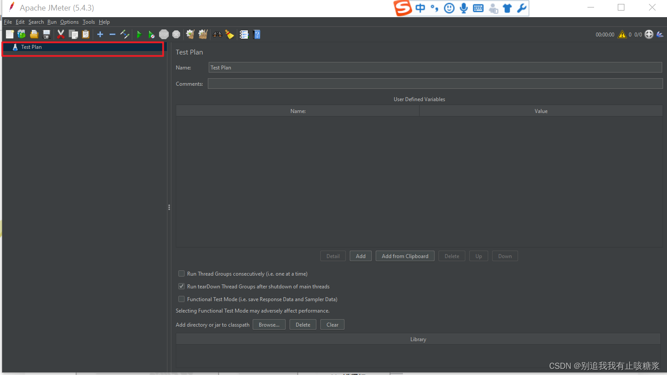The height and width of the screenshot is (375, 667).
Task: Click the 0/0 active threads counter
Action: coord(638,35)
